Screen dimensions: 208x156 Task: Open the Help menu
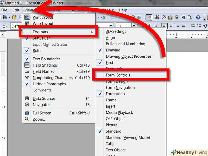tap(123, 10)
